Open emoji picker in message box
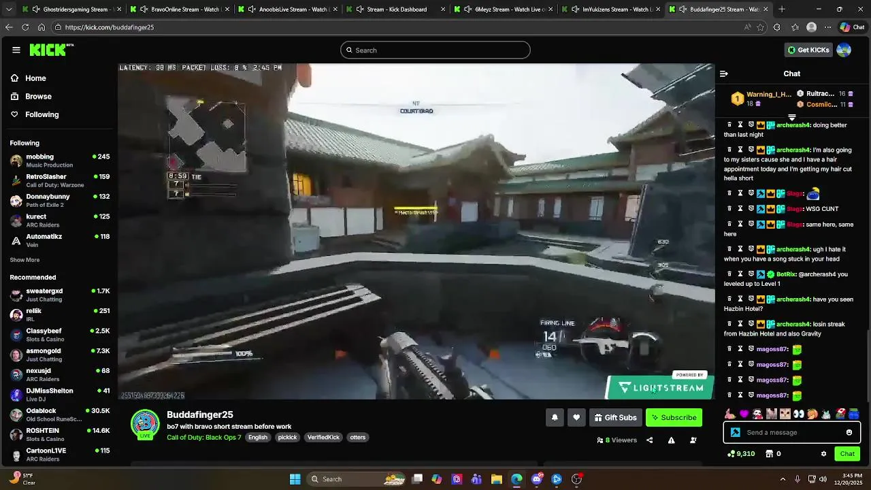Screen dimensions: 871x490 pos(849,432)
